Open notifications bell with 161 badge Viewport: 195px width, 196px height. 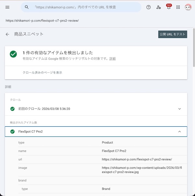pos(169,7)
